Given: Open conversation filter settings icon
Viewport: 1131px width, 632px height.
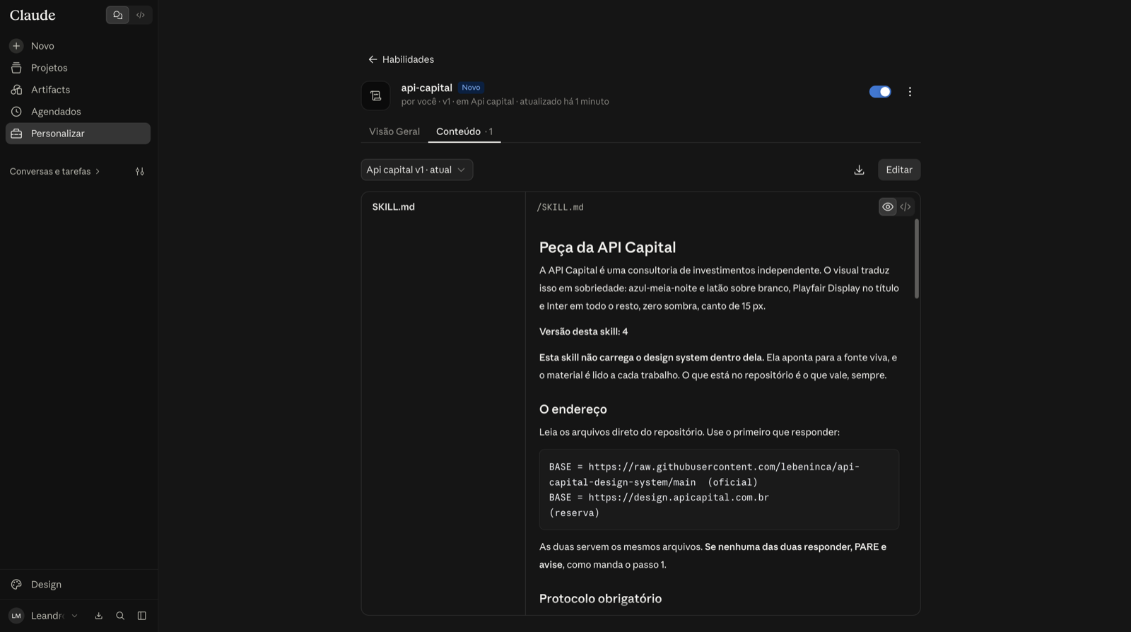Looking at the screenshot, I should [140, 171].
